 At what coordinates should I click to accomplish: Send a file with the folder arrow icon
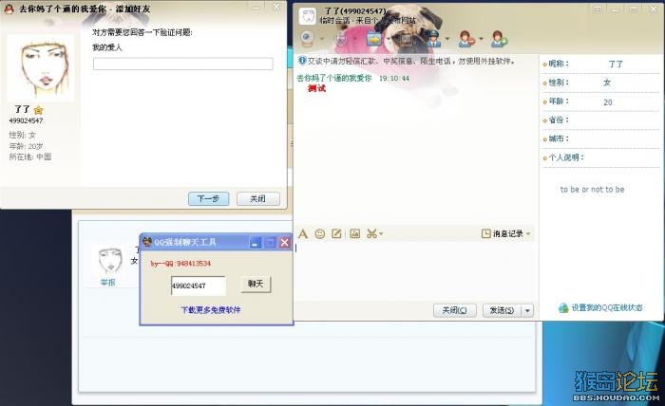tap(374, 39)
